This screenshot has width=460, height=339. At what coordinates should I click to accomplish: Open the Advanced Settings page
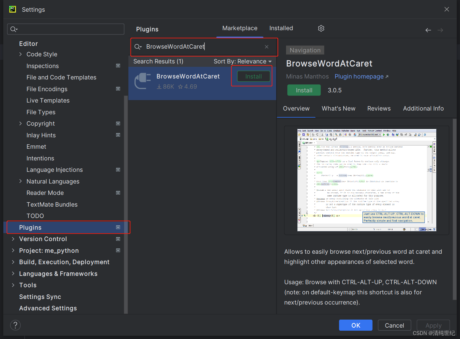[x=48, y=308]
